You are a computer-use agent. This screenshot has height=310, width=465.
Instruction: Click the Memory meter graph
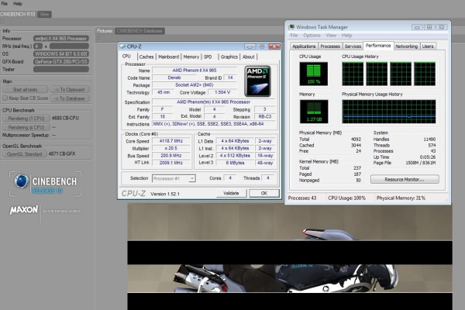pos(313,110)
